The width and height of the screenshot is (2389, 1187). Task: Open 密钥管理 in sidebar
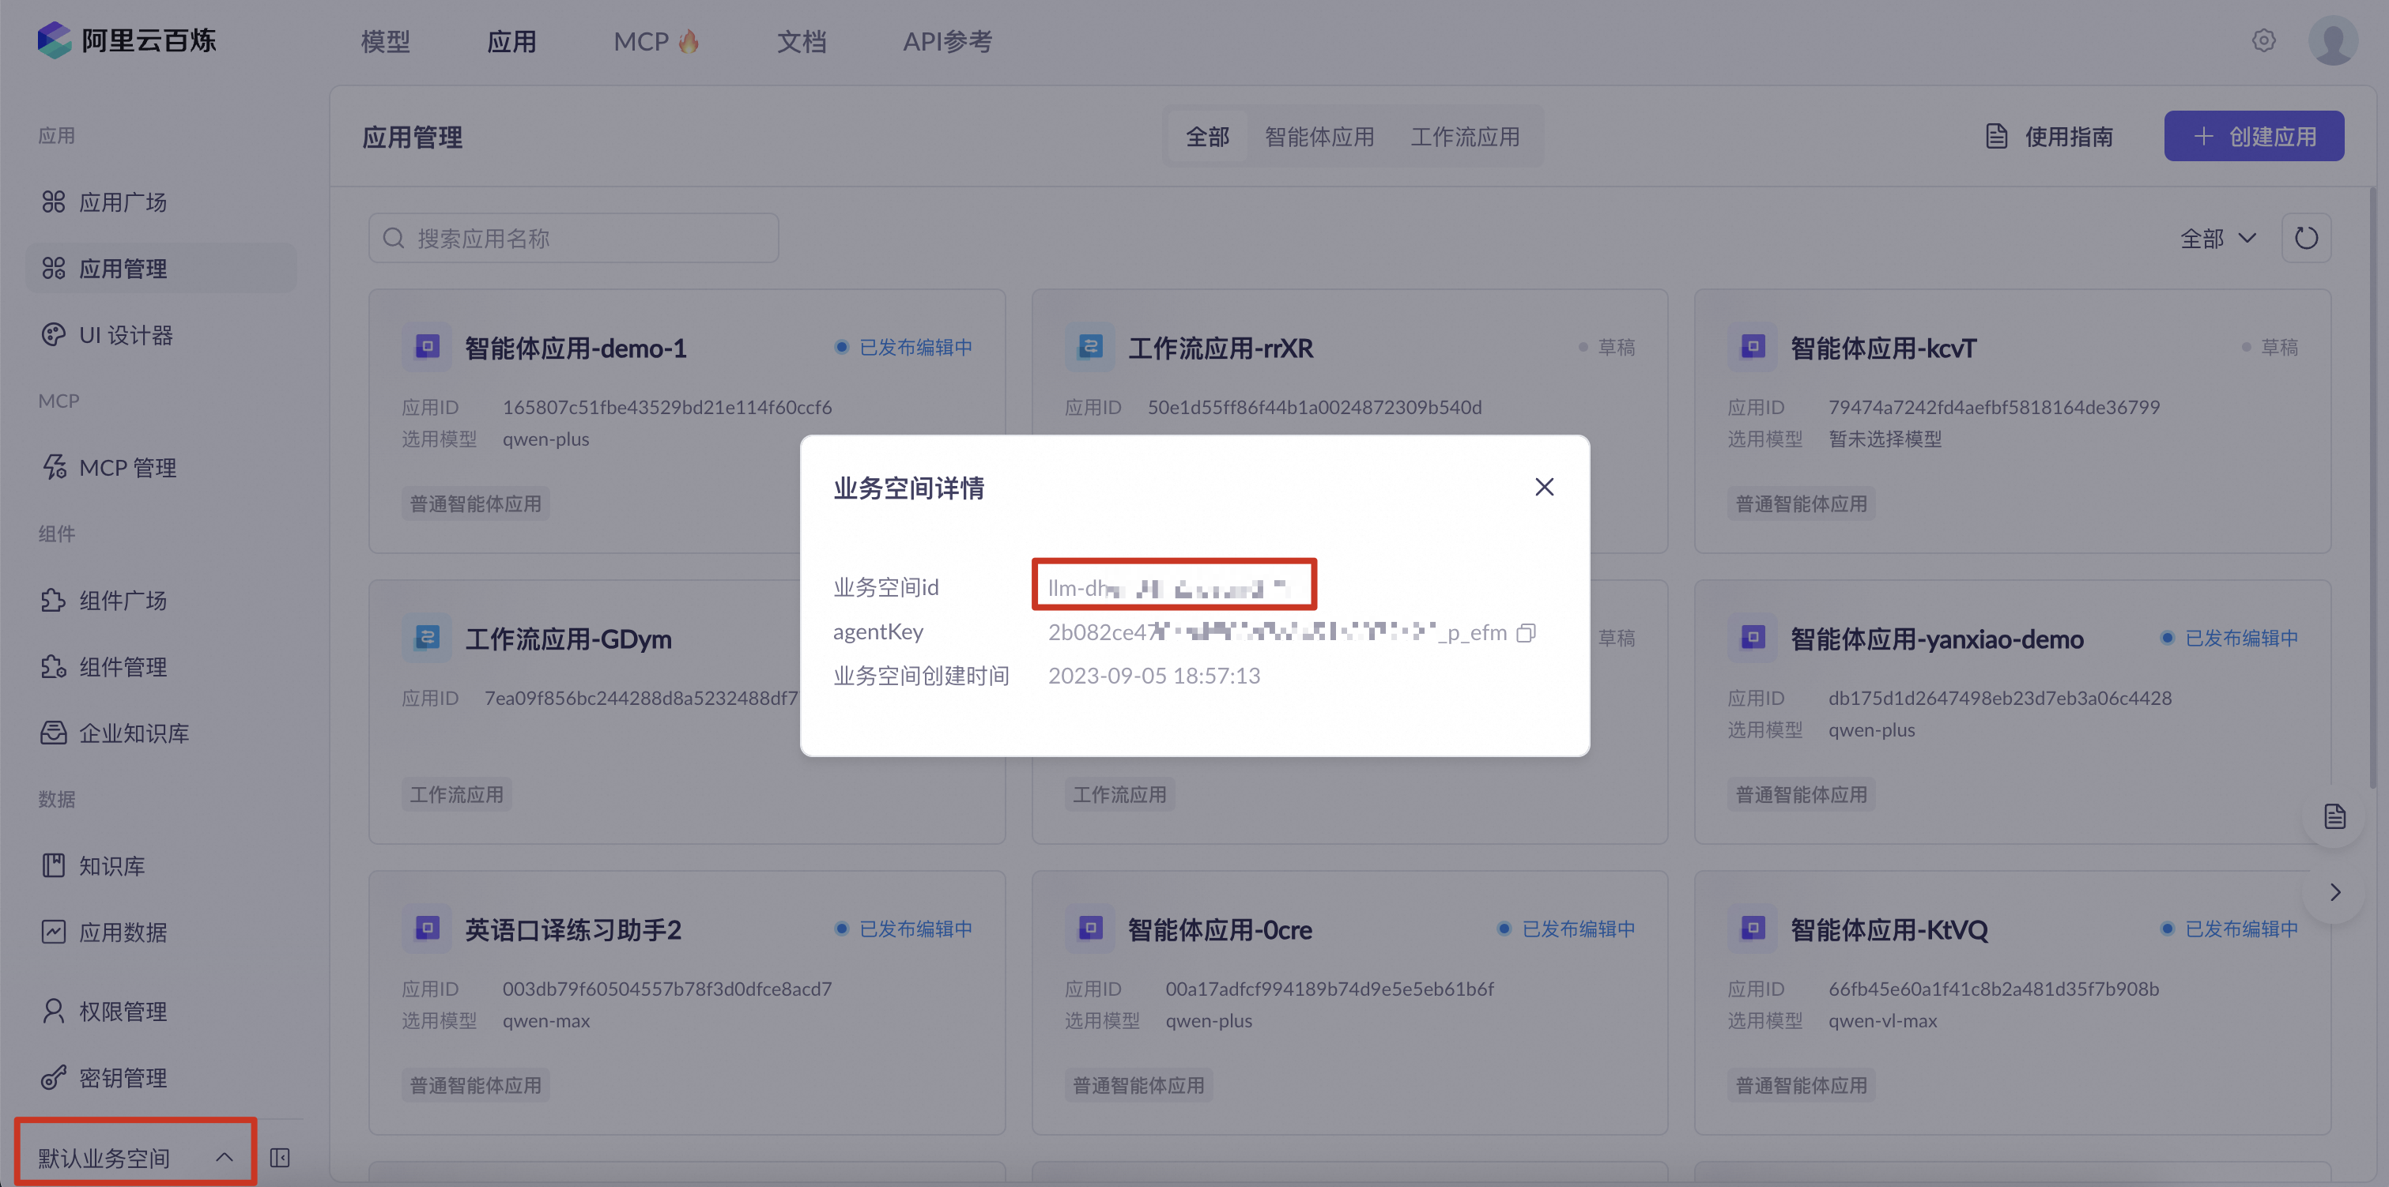coord(160,1078)
